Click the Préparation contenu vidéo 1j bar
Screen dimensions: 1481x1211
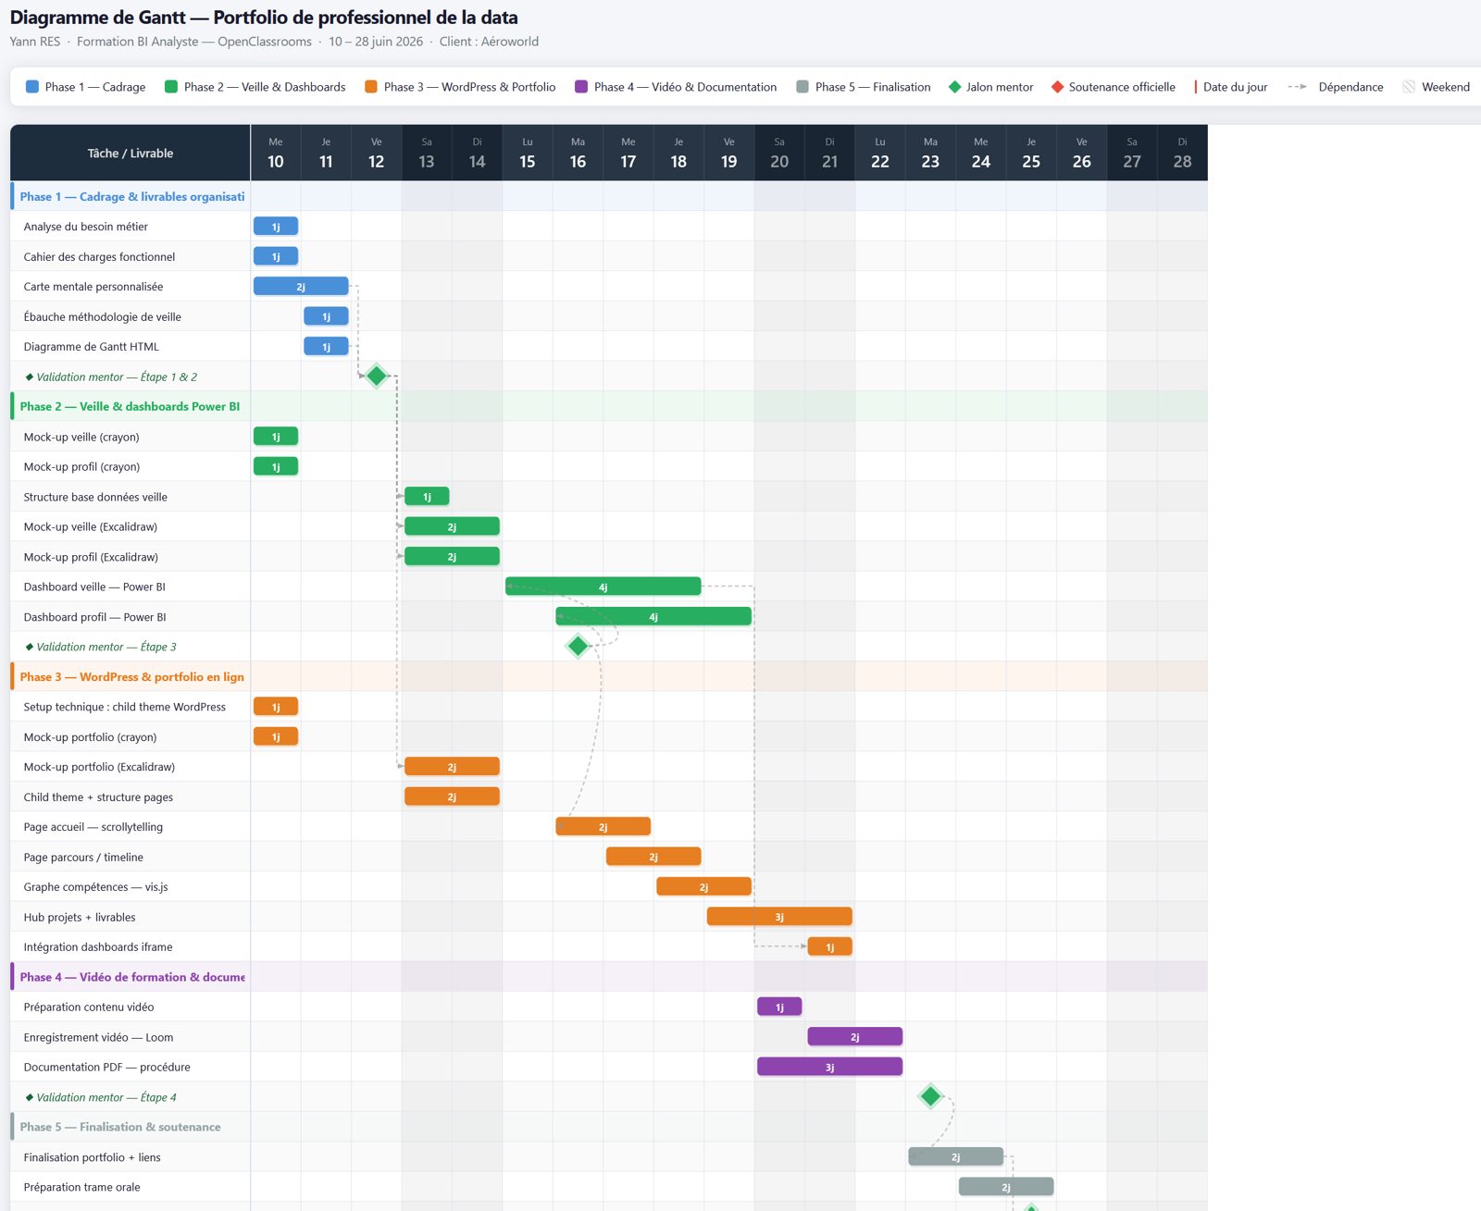point(779,1007)
